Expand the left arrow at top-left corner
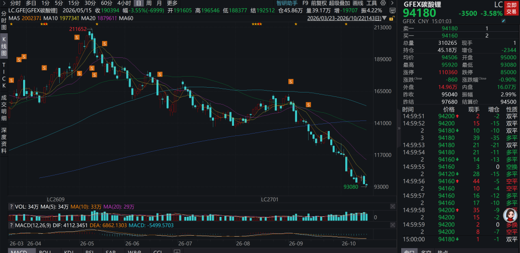Image resolution: width=520 pixels, height=253 pixels. pyautogui.click(x=3, y=3)
